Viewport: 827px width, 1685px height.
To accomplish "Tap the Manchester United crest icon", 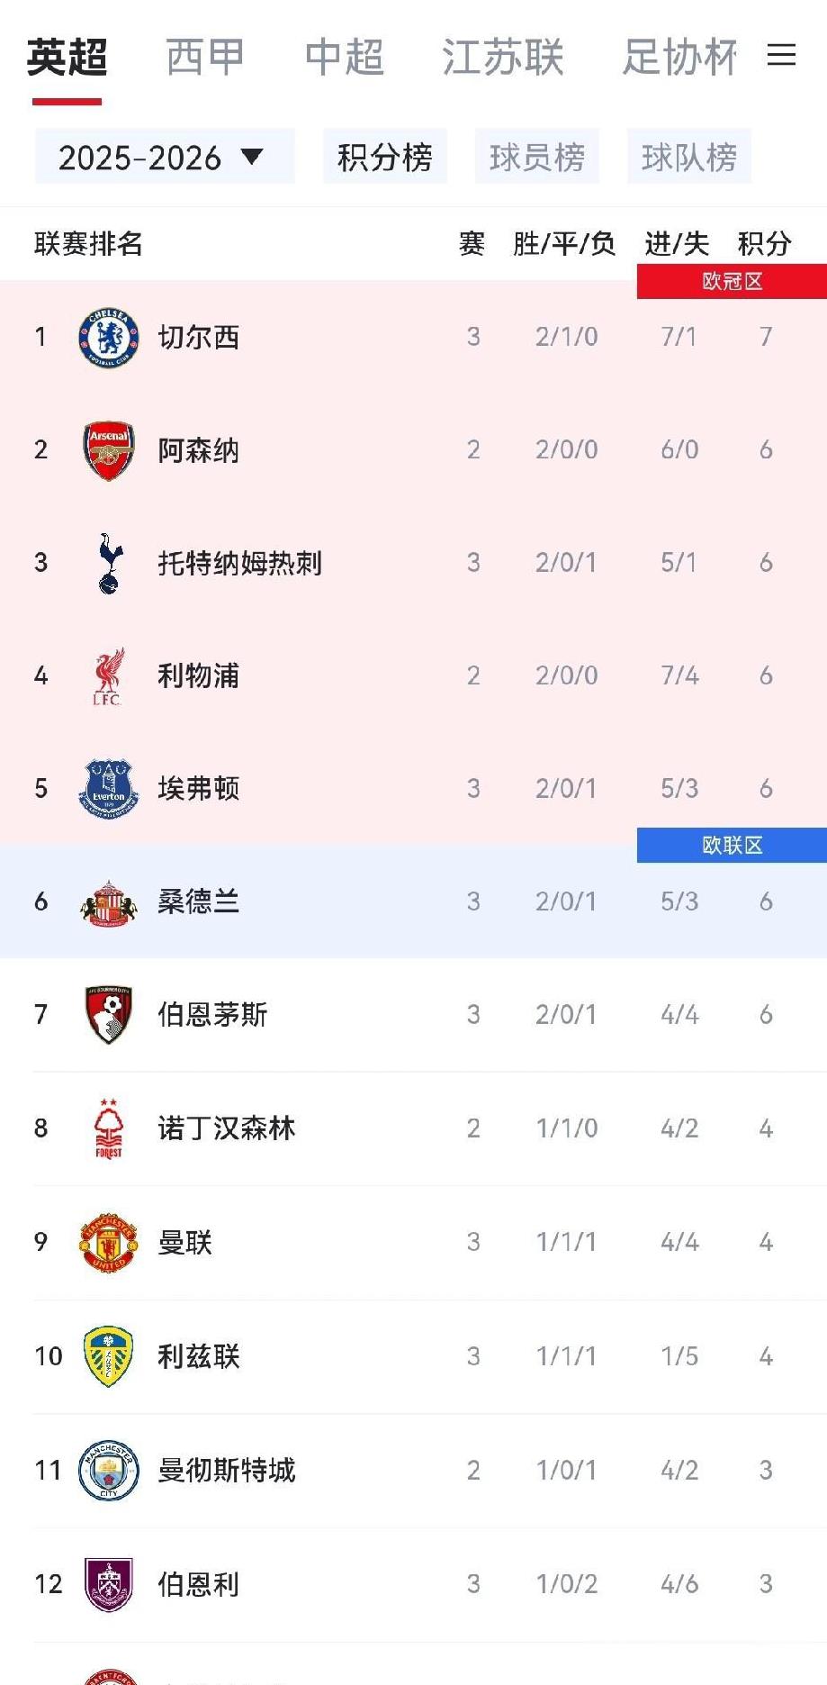I will [x=108, y=1242].
